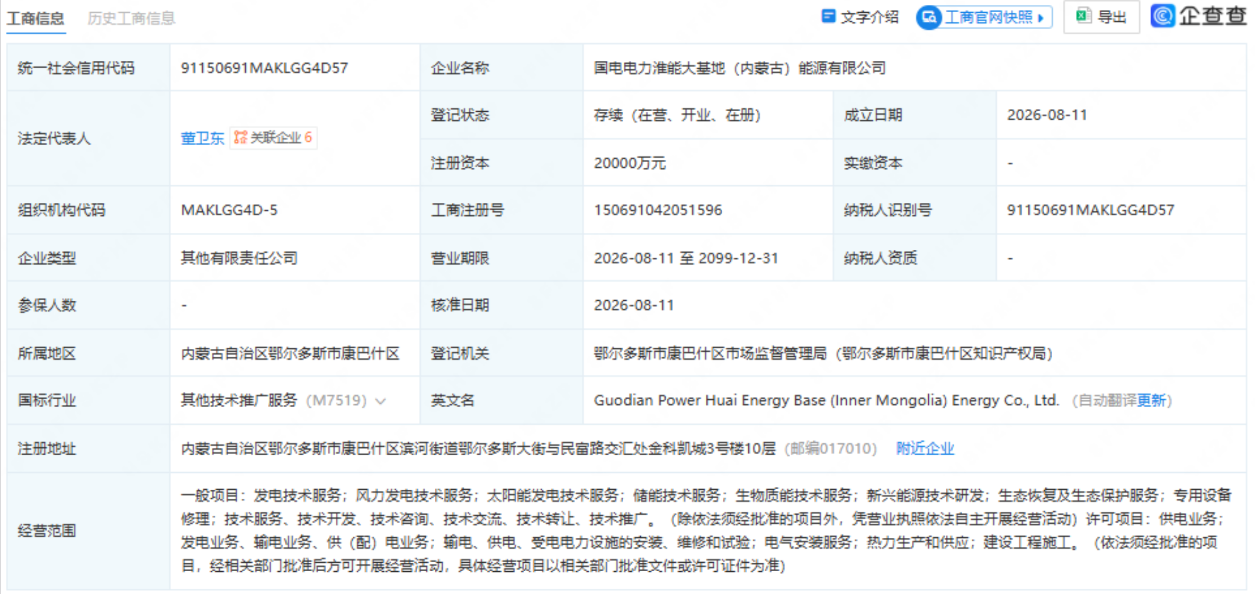Select the registered address text
1255x594 pixels.
[478, 449]
